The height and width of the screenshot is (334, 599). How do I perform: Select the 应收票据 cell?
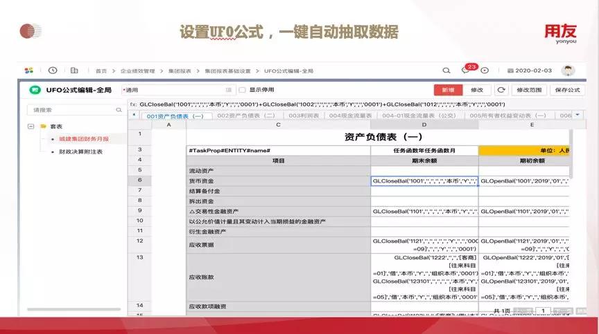click(278, 245)
